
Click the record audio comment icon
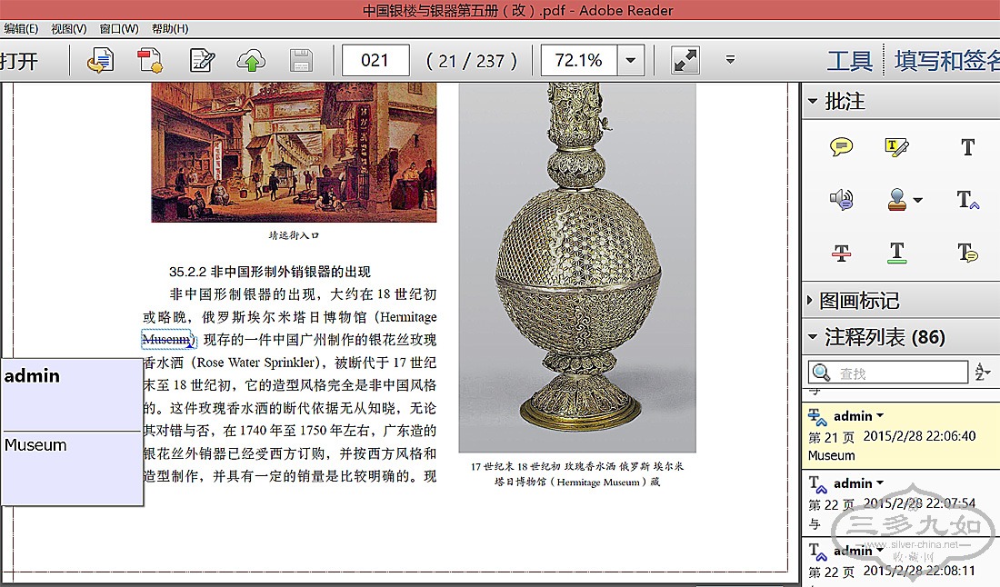click(842, 200)
